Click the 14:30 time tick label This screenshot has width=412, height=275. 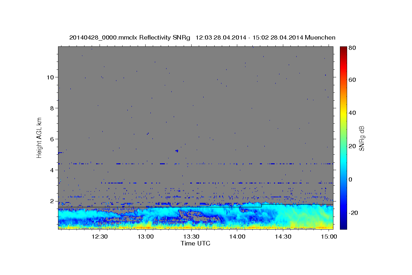pyautogui.click(x=283, y=237)
